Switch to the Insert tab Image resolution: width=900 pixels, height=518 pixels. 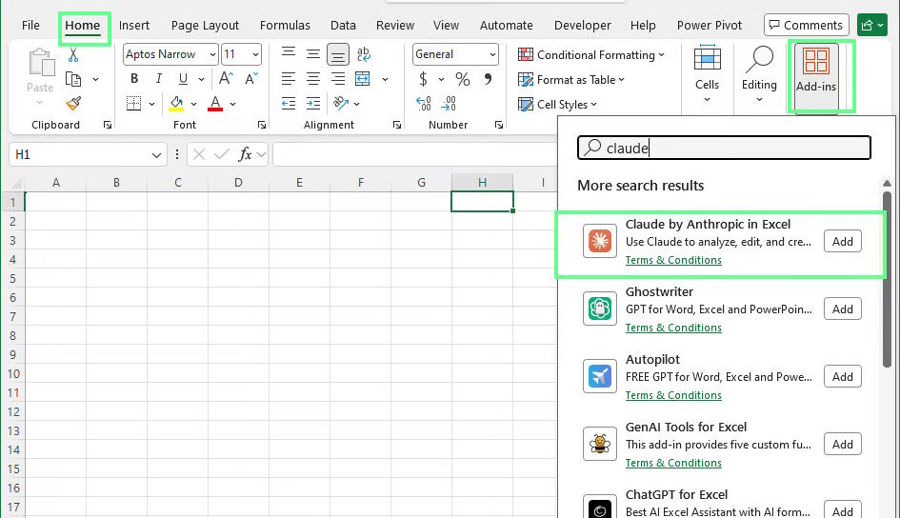(x=134, y=26)
